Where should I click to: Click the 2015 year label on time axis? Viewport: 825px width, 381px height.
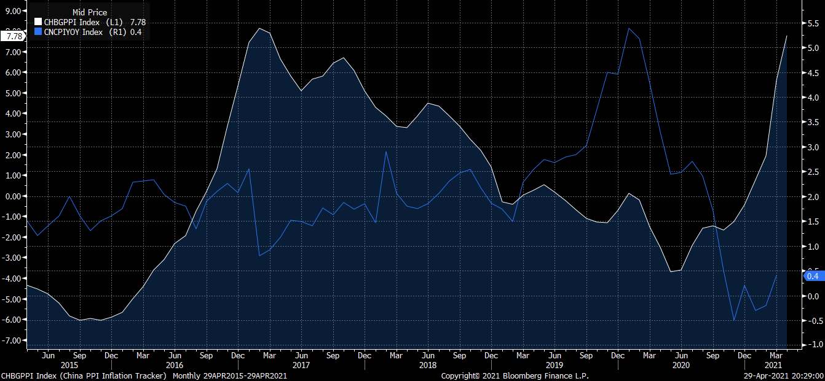click(x=69, y=365)
